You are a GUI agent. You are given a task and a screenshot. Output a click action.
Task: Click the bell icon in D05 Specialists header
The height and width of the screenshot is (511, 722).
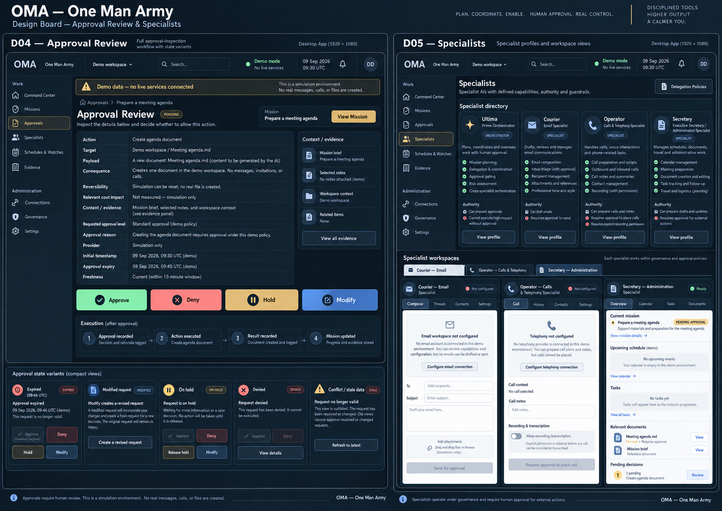[681, 63]
